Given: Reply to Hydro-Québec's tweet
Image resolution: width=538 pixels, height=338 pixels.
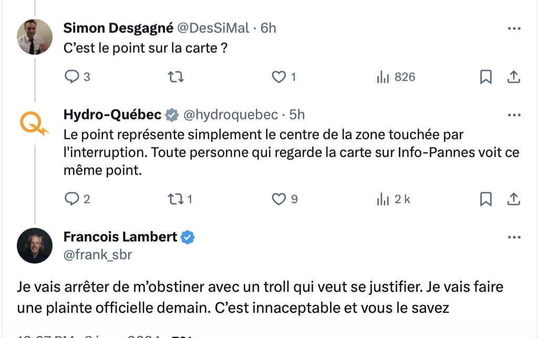Looking at the screenshot, I should point(77,199).
